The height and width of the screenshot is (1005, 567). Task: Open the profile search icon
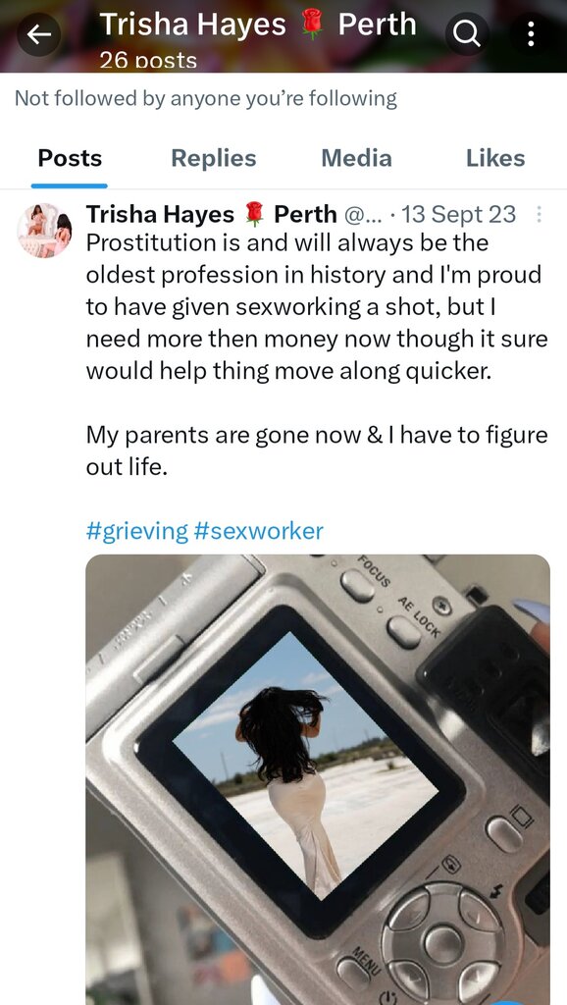(x=467, y=34)
